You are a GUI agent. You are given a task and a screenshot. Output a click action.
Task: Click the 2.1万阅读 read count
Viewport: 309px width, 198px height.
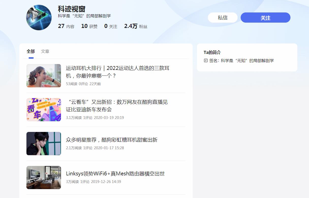click(x=74, y=148)
